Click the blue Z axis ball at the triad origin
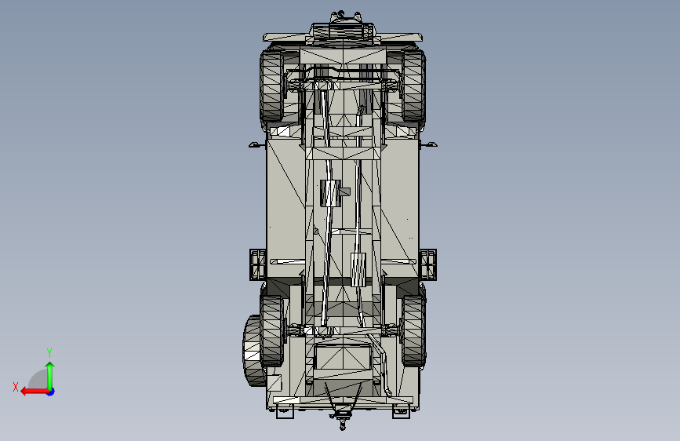 (x=51, y=392)
